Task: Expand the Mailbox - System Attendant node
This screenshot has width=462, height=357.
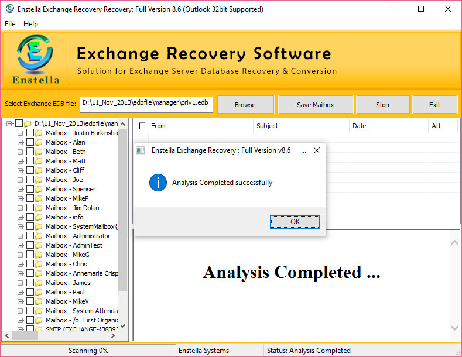Action: pyautogui.click(x=20, y=311)
